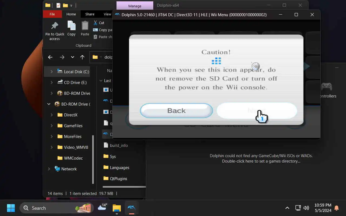Image resolution: width=346 pixels, height=216 pixels.
Task: Select Network in navigation pane
Action: [66, 169]
